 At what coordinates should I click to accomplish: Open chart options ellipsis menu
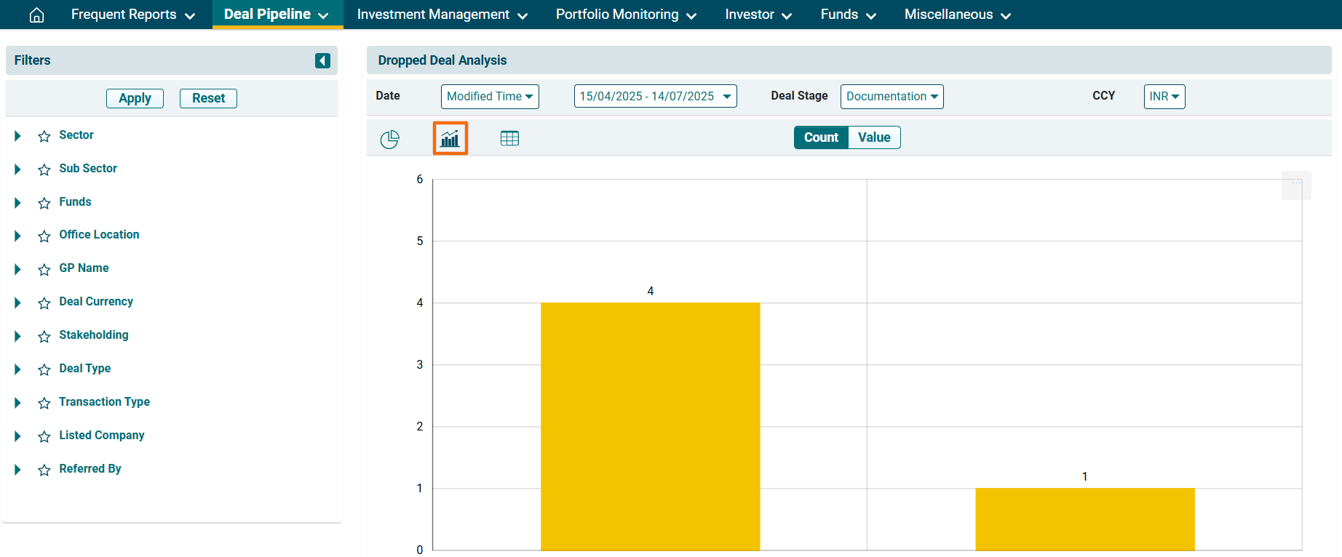tap(1296, 185)
